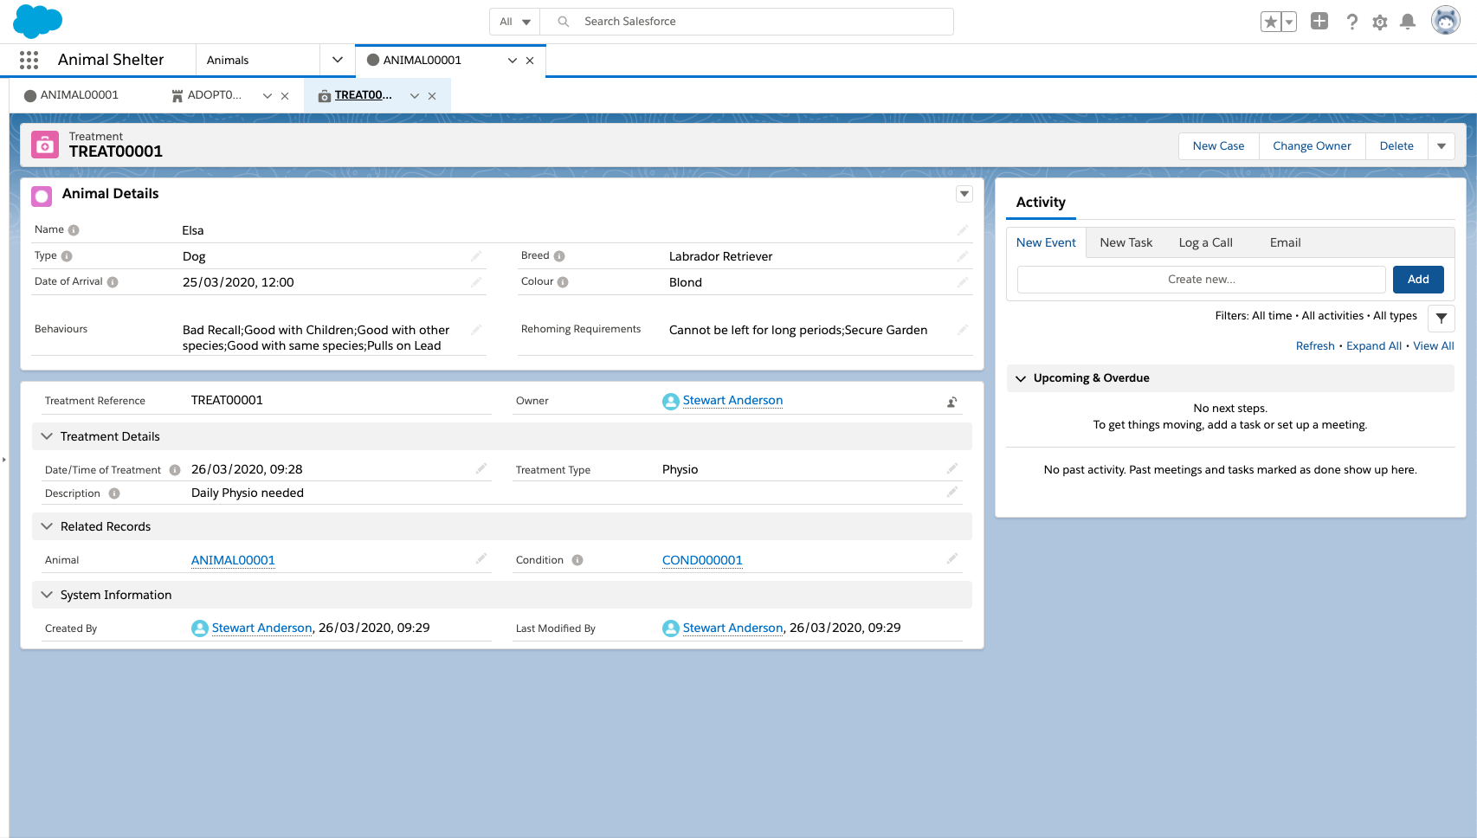Viewport: 1477px width, 838px height.
Task: Switch to the New Task tab
Action: pos(1125,242)
